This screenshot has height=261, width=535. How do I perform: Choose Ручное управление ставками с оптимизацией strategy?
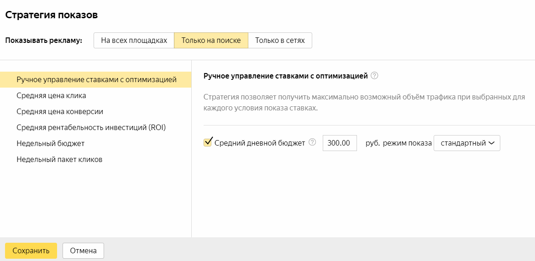[95, 80]
